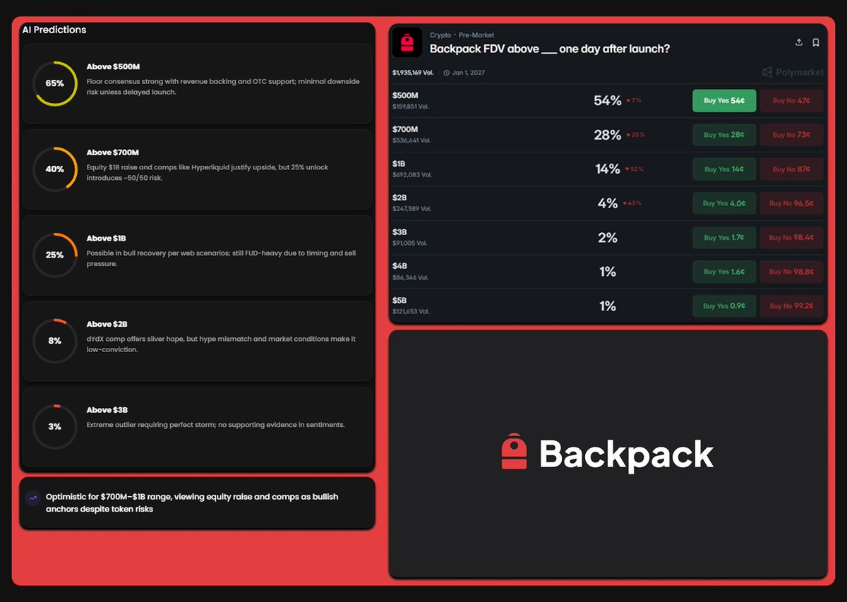The width and height of the screenshot is (847, 602).
Task: Buy Yes 1.7¢ for $3B
Action: coord(724,238)
